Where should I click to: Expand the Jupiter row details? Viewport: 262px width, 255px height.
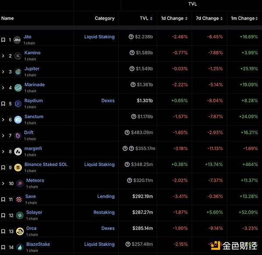3,72
